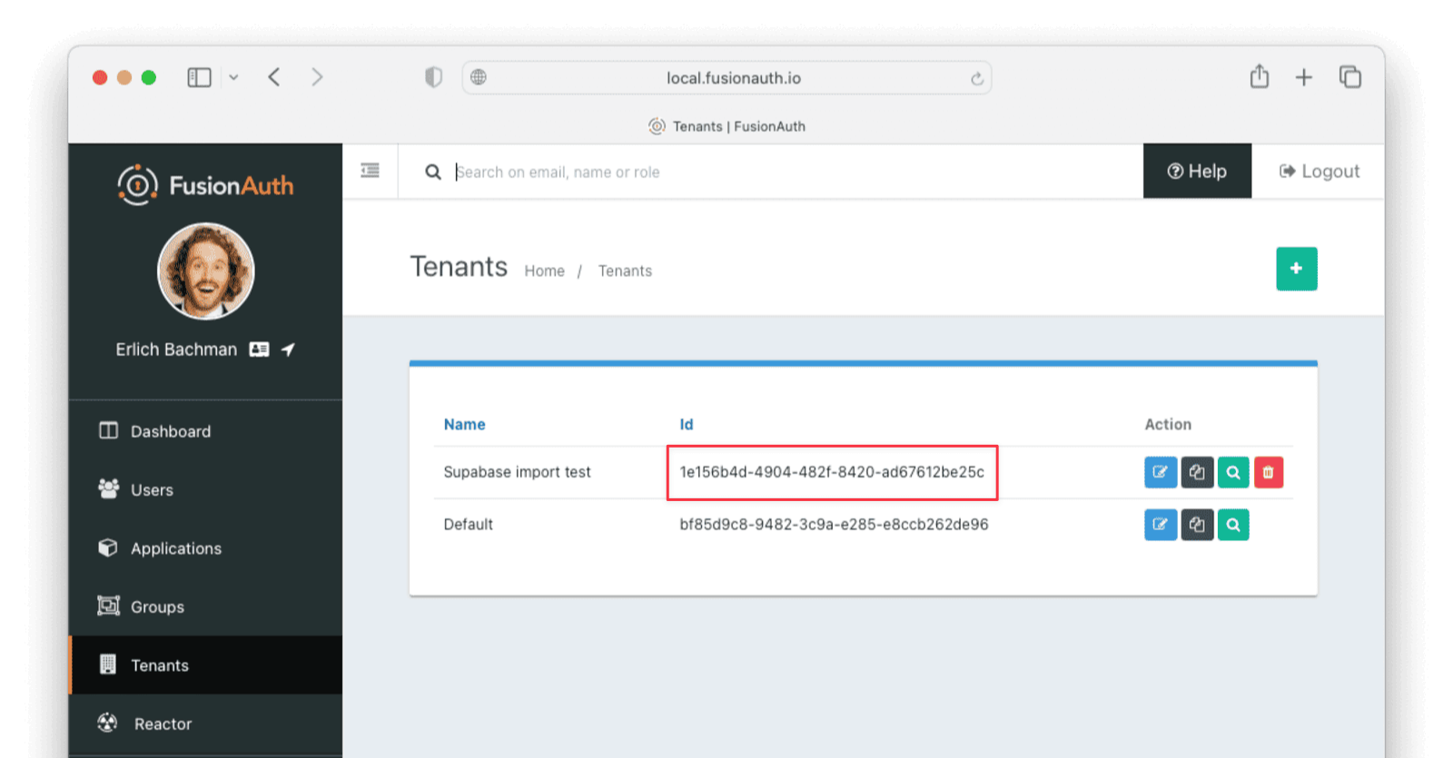Toggle the Safari sidebar
1453x758 pixels.
(199, 77)
